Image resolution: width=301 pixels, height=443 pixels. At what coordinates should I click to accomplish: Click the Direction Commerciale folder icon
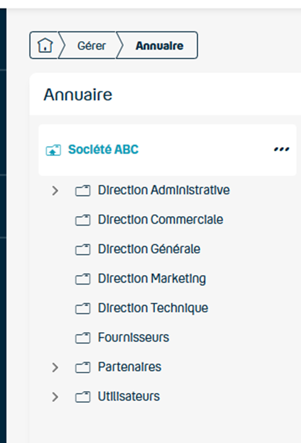coord(83,220)
